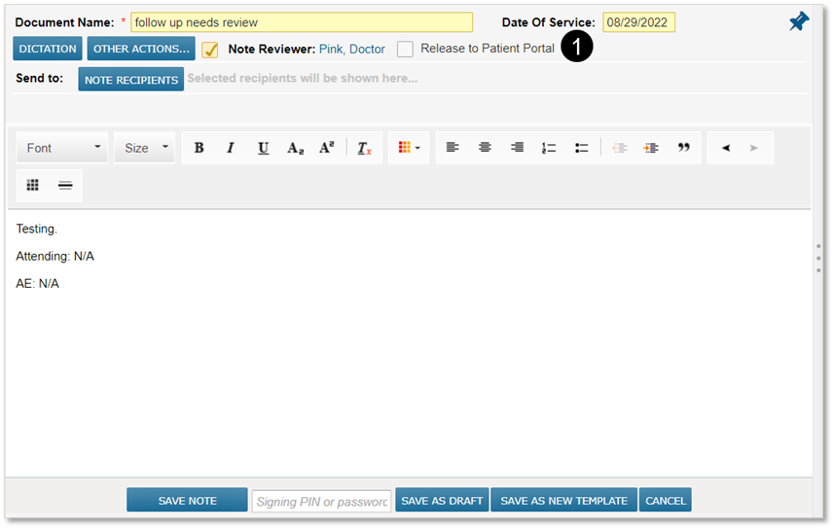Uncheck the Note Reviewer checkbox

(x=210, y=50)
